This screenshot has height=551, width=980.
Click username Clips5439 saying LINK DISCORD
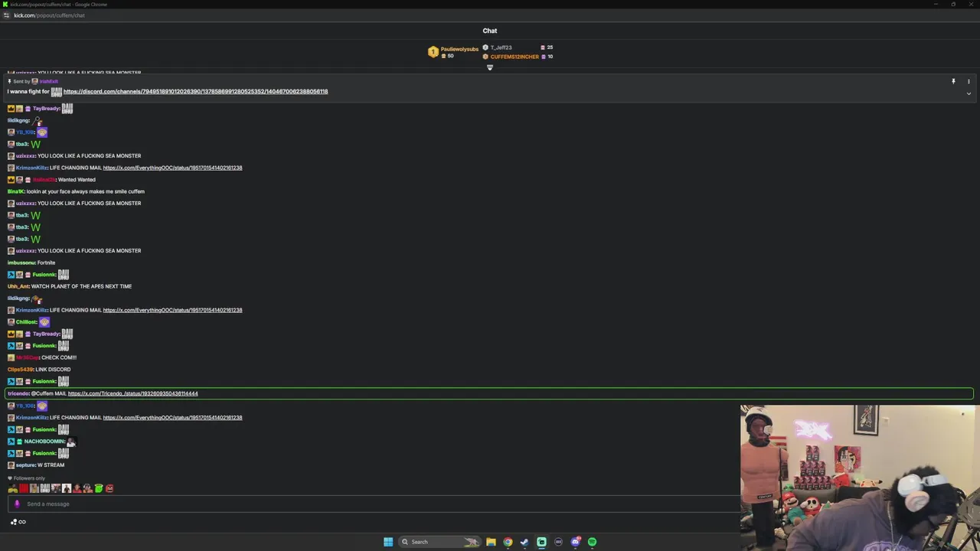click(20, 370)
